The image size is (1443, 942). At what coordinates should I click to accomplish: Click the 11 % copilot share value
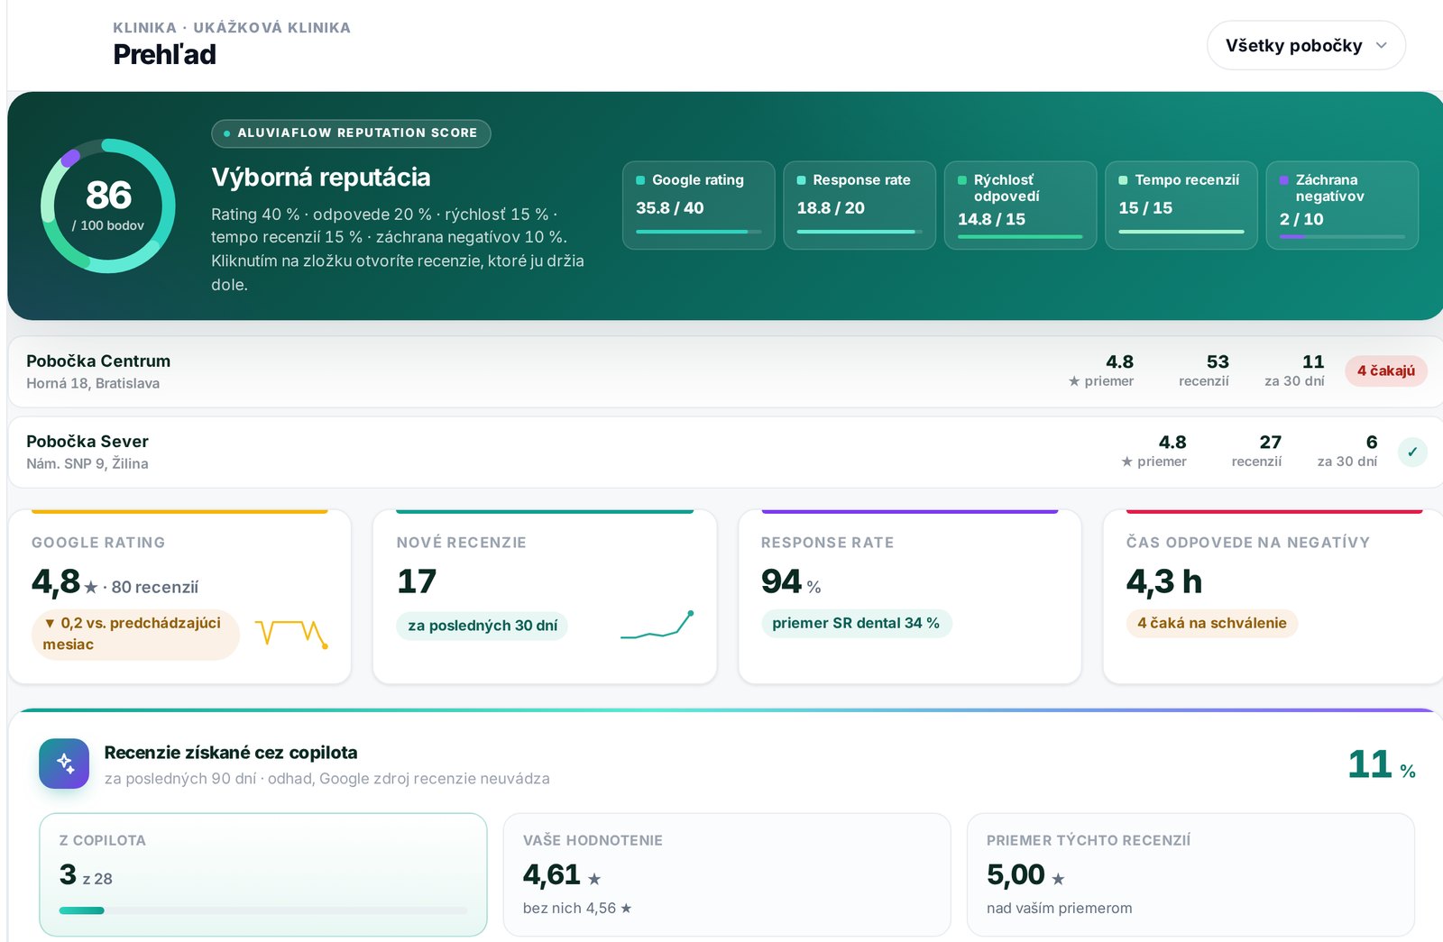click(x=1381, y=765)
